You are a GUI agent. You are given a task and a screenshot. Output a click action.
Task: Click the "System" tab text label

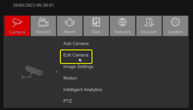pos(175,32)
